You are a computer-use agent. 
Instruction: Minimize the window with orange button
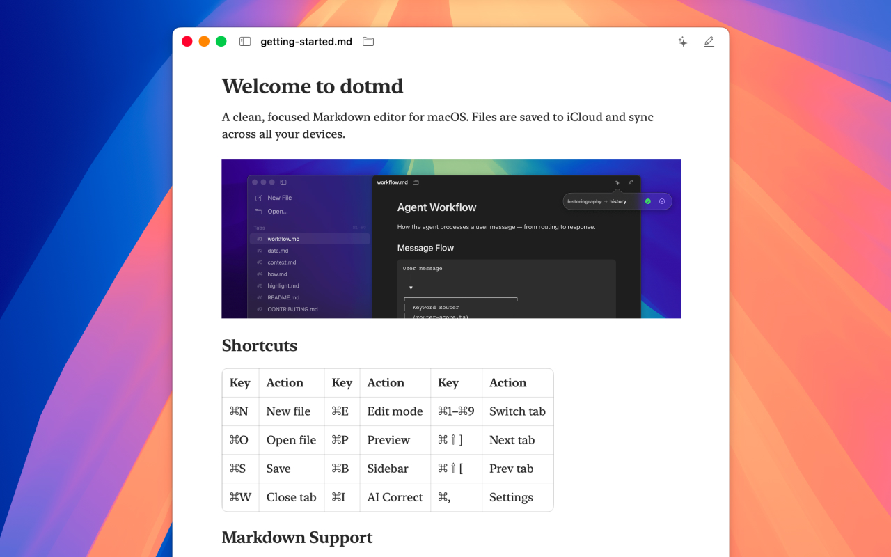click(204, 42)
